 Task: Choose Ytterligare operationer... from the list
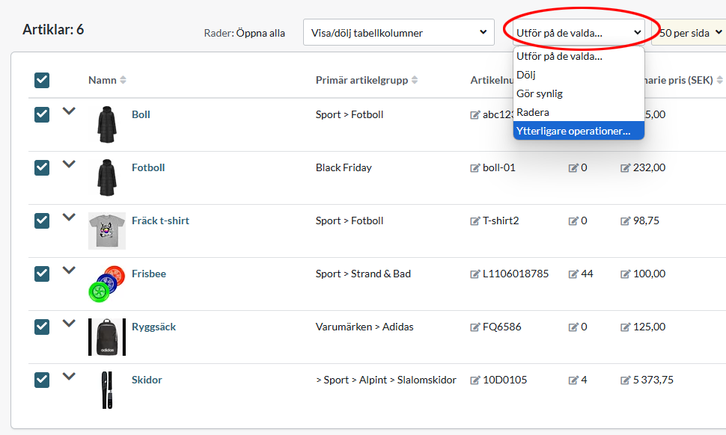click(573, 131)
